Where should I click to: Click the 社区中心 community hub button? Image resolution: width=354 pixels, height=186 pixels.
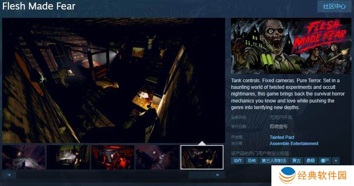[334, 6]
